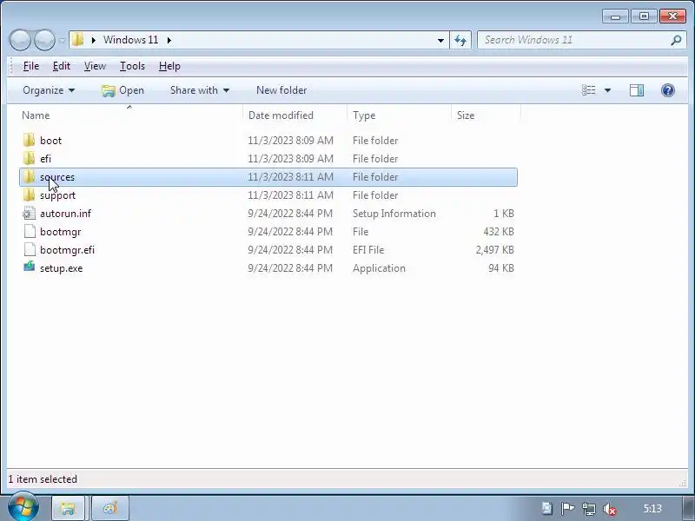Select the boot folder name
This screenshot has width=695, height=521.
[x=50, y=141]
